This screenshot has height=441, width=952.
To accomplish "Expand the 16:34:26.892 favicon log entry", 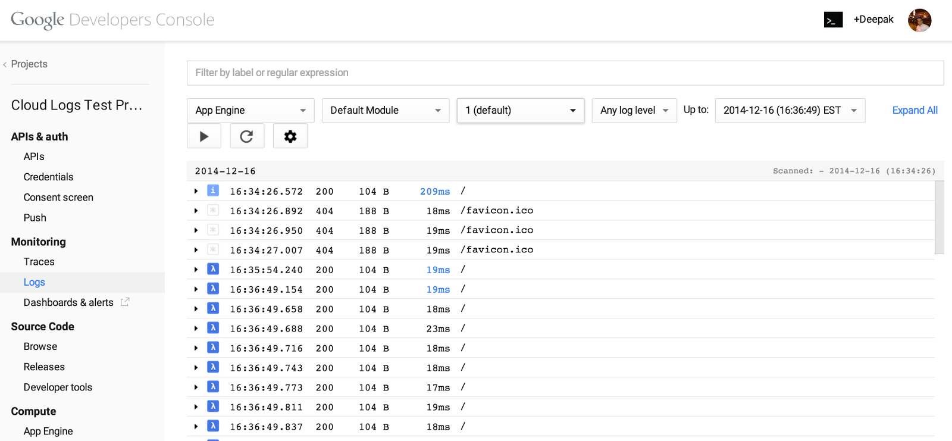I will pyautogui.click(x=196, y=211).
